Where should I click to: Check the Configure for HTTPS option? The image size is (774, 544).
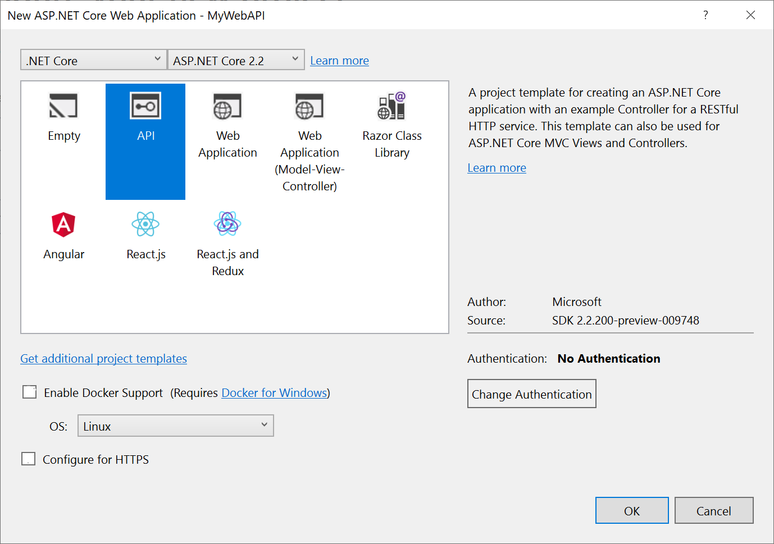tap(29, 459)
